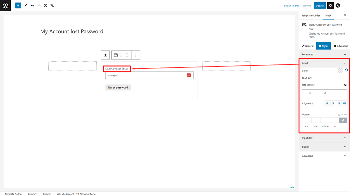This screenshot has height=196, width=350.
Task: Expand the Button styles panel
Action: [324, 147]
